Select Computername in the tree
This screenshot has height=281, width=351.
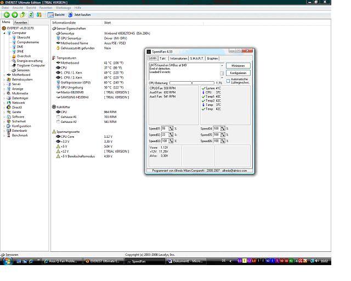coord(28,42)
